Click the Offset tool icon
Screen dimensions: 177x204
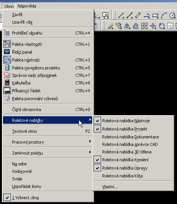[x=136, y=26]
